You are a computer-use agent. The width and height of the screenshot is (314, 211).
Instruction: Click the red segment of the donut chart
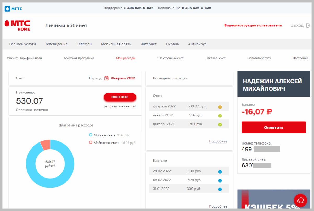pos(46,145)
